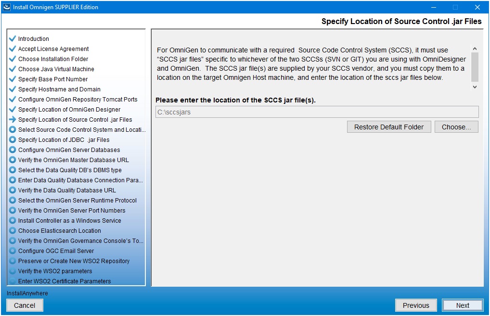Image resolution: width=490 pixels, height=316 pixels.
Task: Click circle icon beside Preserve or Create New WSO2 Repository
Action: coord(13,261)
